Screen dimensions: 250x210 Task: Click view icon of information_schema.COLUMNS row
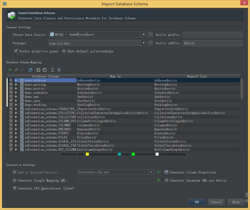point(22,125)
